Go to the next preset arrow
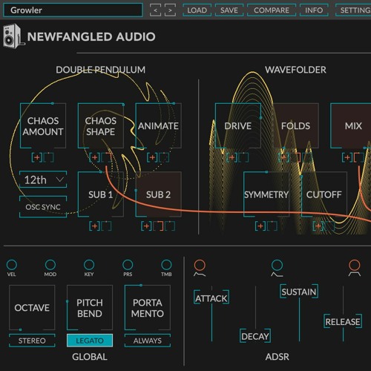This screenshot has width=371, height=371. pyautogui.click(x=170, y=10)
